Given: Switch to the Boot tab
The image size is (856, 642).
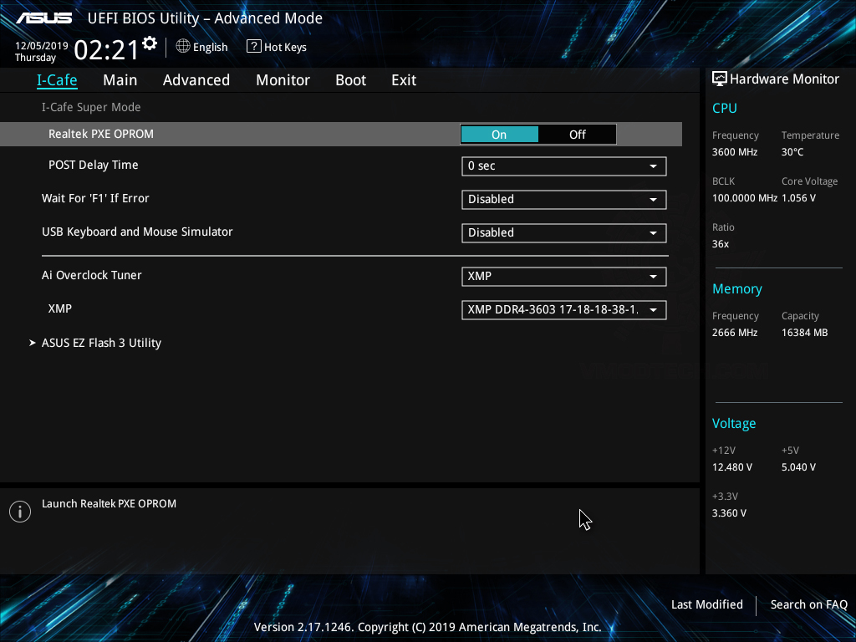Looking at the screenshot, I should pyautogui.click(x=350, y=79).
